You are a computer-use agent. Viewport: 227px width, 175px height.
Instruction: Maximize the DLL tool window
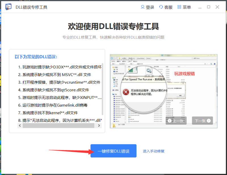pos(209,7)
